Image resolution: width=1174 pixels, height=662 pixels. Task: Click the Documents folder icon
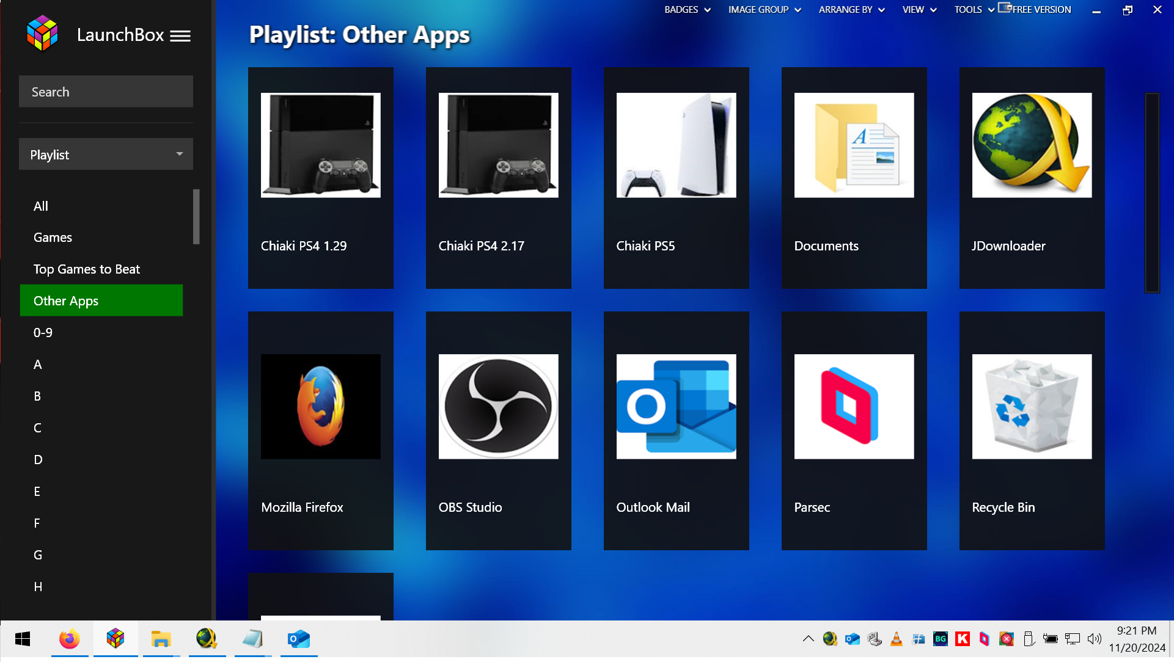[854, 145]
